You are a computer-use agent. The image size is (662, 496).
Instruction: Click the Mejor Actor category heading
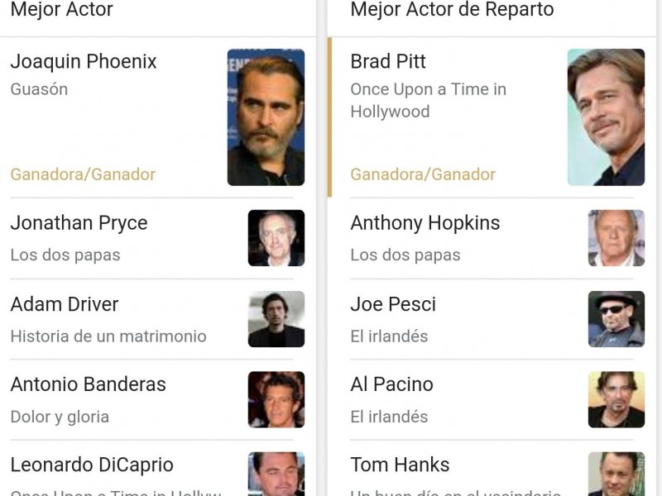[x=62, y=10]
